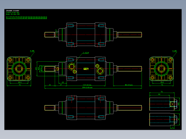Click the '304+2×Stroke' overall length dimension
Image resolution: width=186 pixels, height=139 pixels.
pos(87,87)
